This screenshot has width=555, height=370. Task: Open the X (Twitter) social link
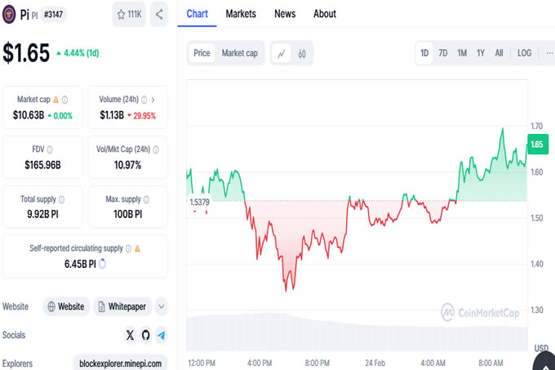(x=131, y=335)
